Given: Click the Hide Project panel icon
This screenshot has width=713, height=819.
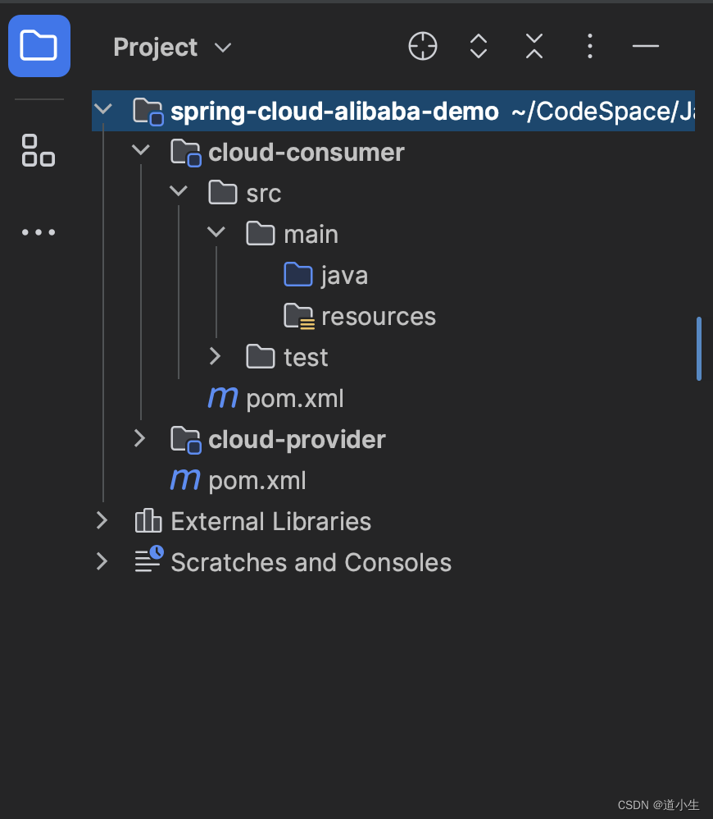Looking at the screenshot, I should point(645,46).
